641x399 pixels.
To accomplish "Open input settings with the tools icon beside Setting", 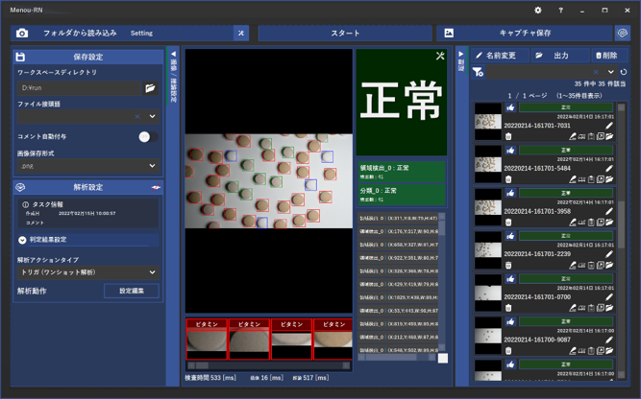I will pos(241,33).
